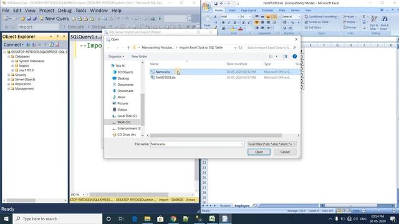Open the File menu in SQL Server Management Studio

point(6,11)
